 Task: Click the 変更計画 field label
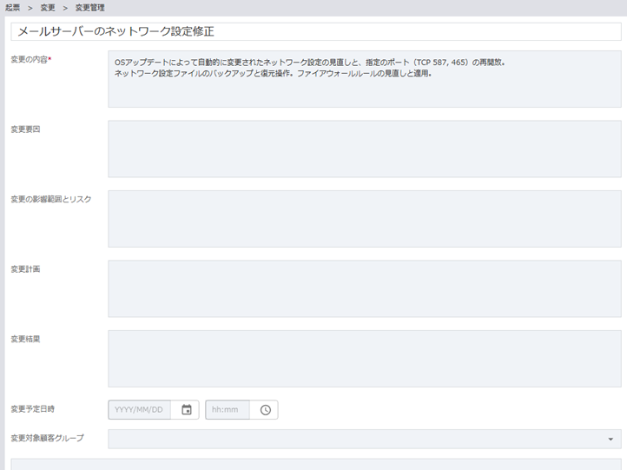[x=25, y=269]
